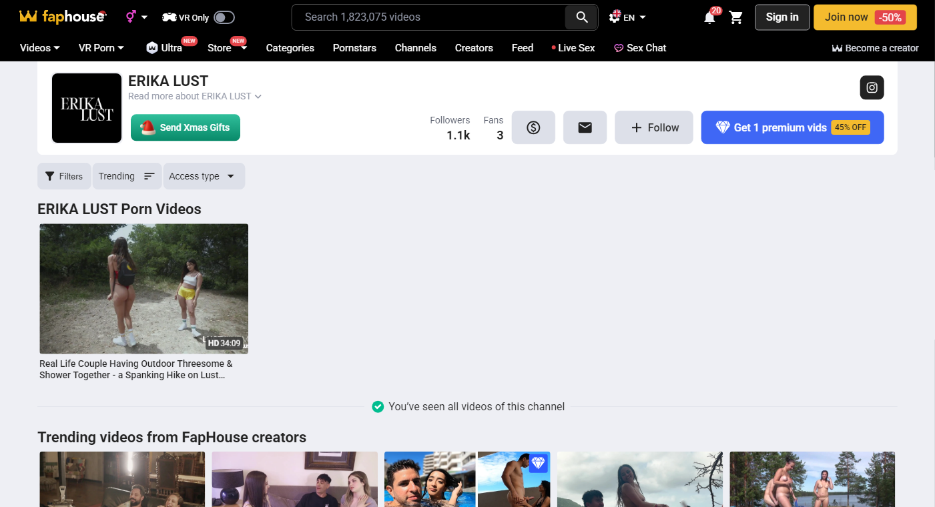
Task: Open the Filters panel
Action: pos(64,176)
